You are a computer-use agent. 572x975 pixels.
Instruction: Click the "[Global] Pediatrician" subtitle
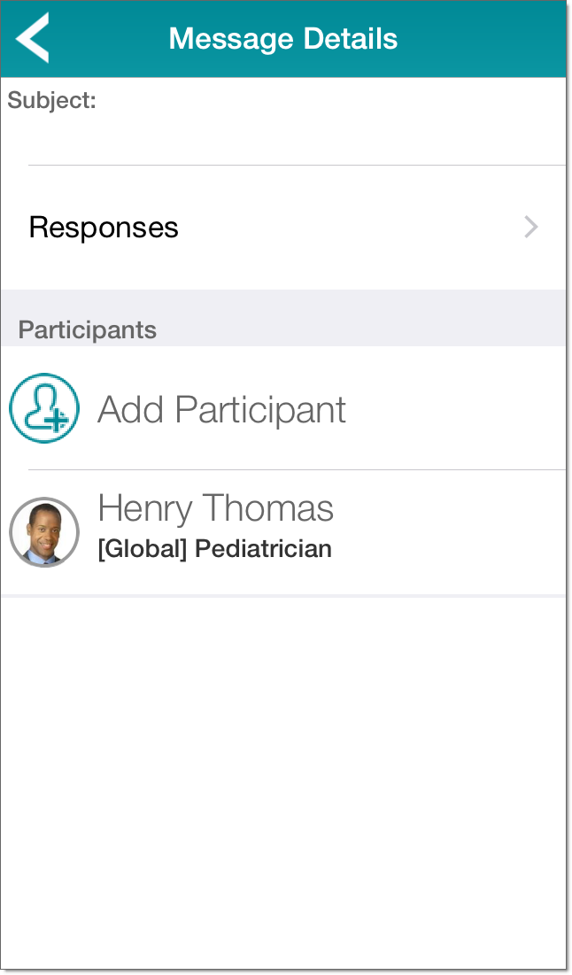point(214,549)
